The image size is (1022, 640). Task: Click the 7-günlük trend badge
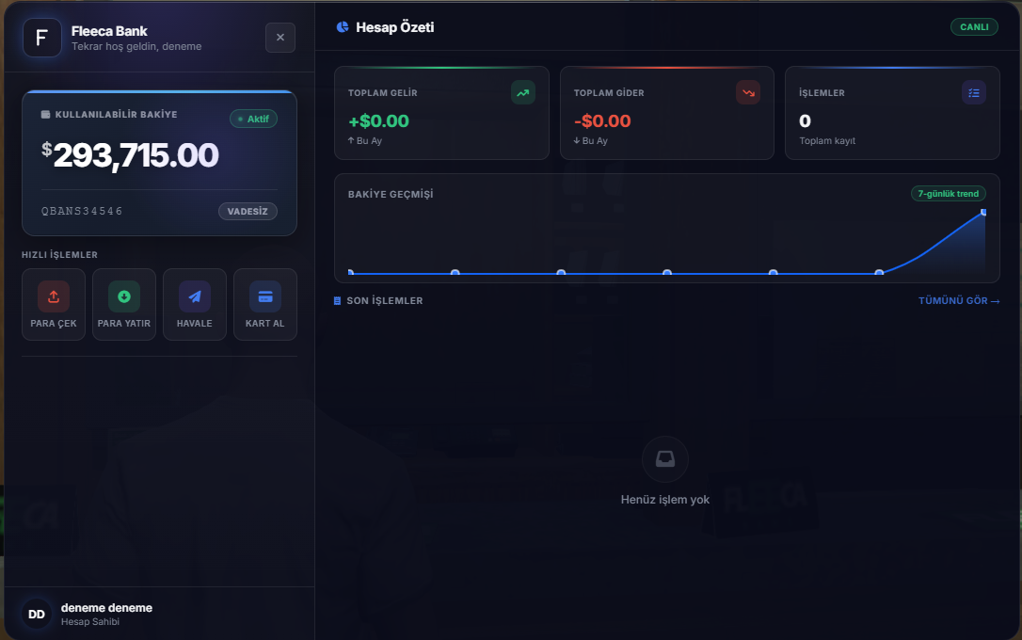click(x=949, y=194)
